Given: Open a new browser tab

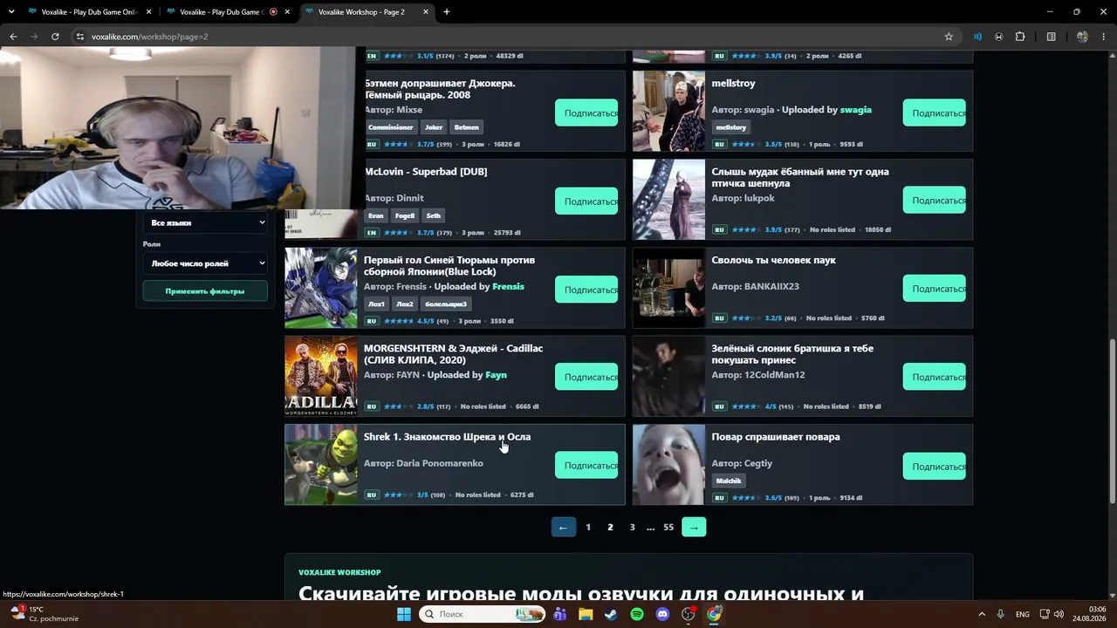Looking at the screenshot, I should coord(447,12).
